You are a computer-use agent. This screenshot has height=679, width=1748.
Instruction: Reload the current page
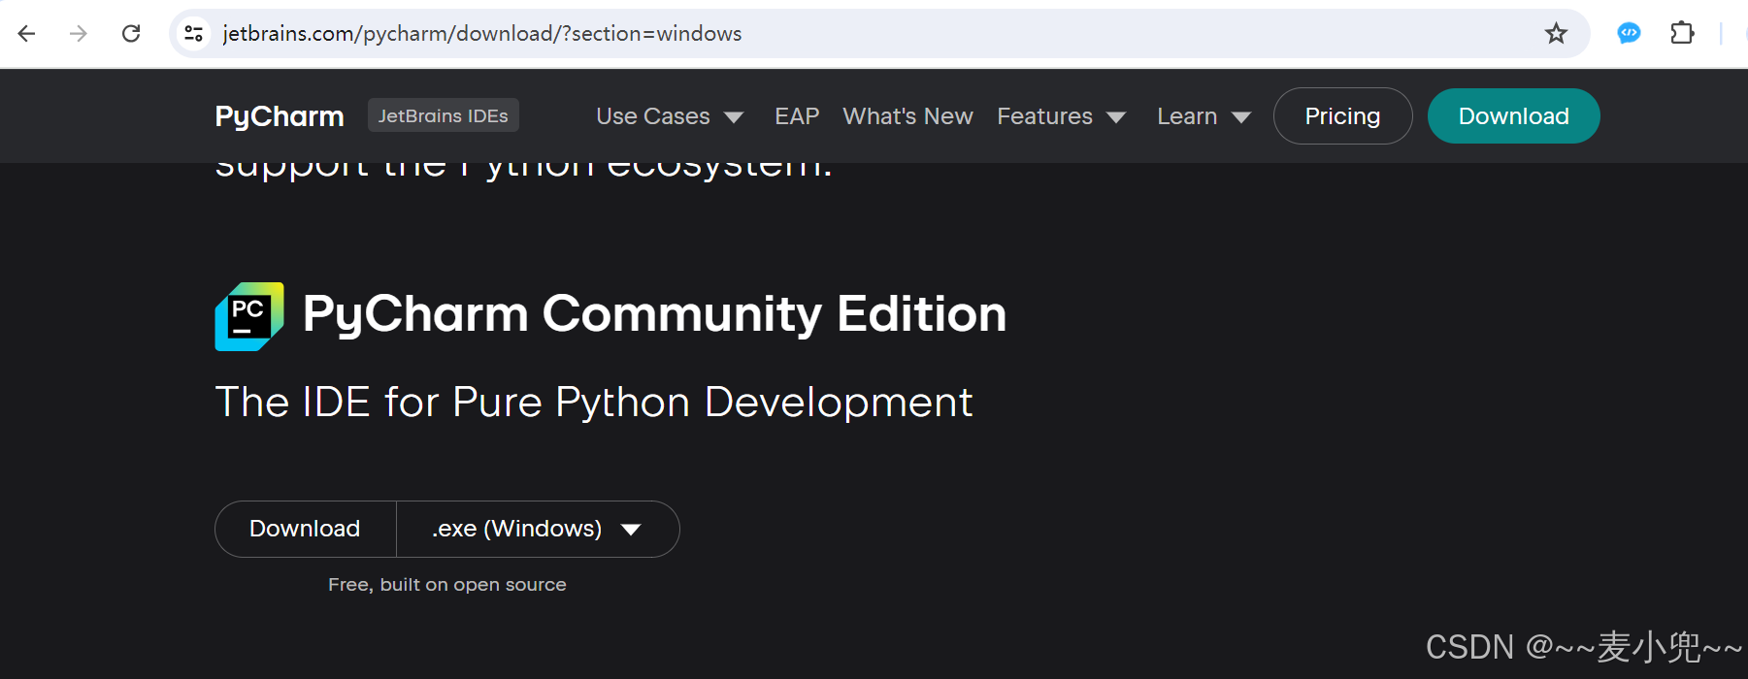coord(131,34)
